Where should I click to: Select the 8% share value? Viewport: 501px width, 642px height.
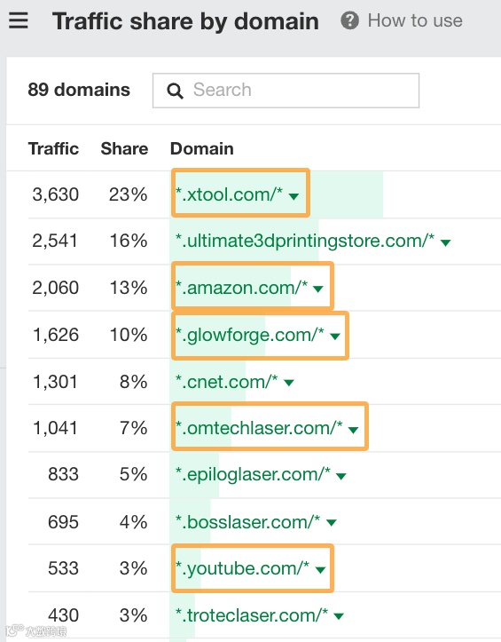[x=133, y=382]
